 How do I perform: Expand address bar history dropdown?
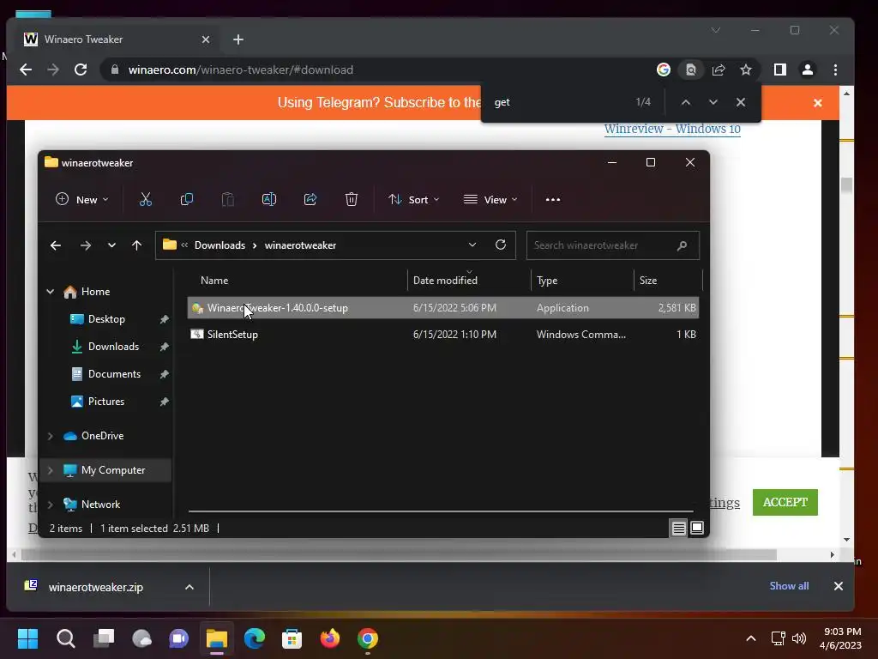(x=472, y=245)
